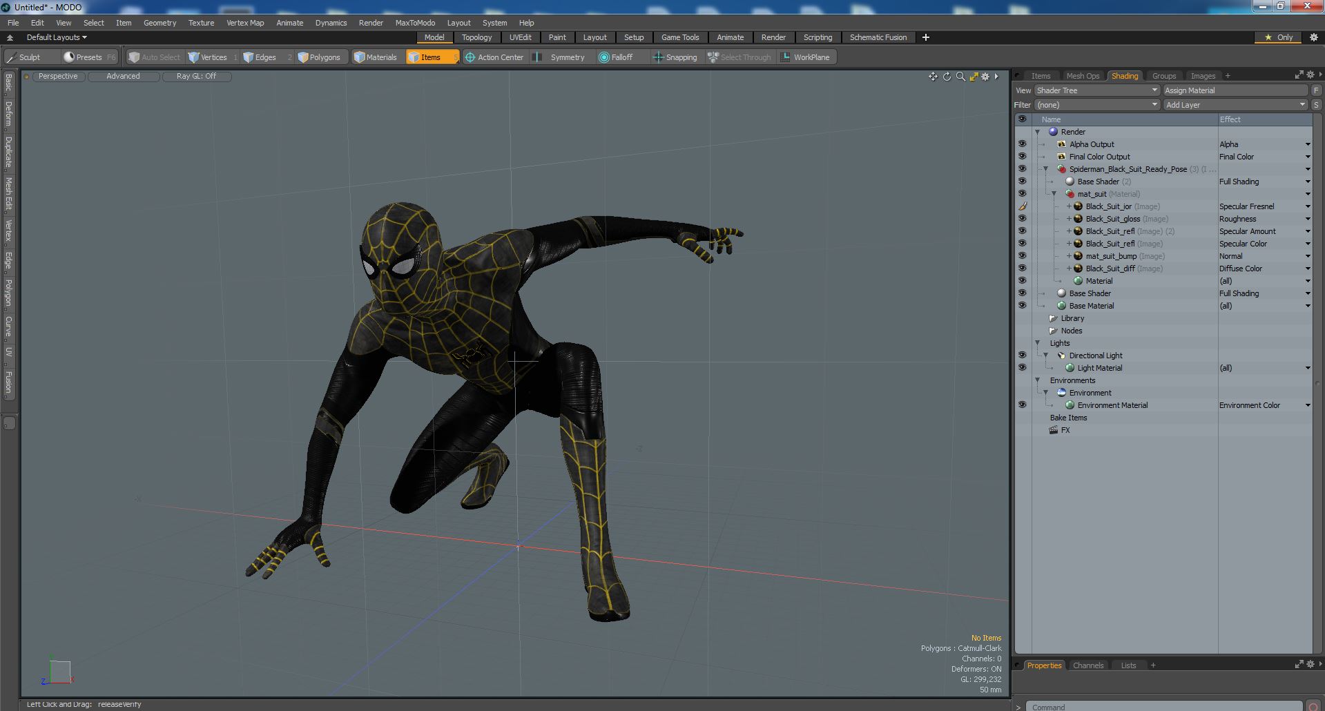
Task: Toggle visibility of Final Color Output
Action: coord(1022,157)
